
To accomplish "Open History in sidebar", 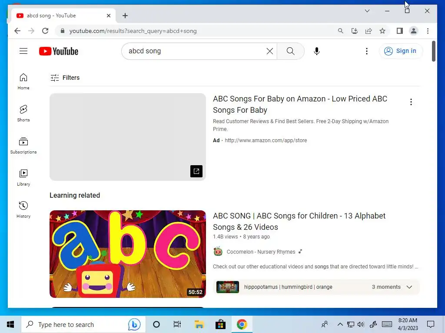I will pyautogui.click(x=23, y=209).
